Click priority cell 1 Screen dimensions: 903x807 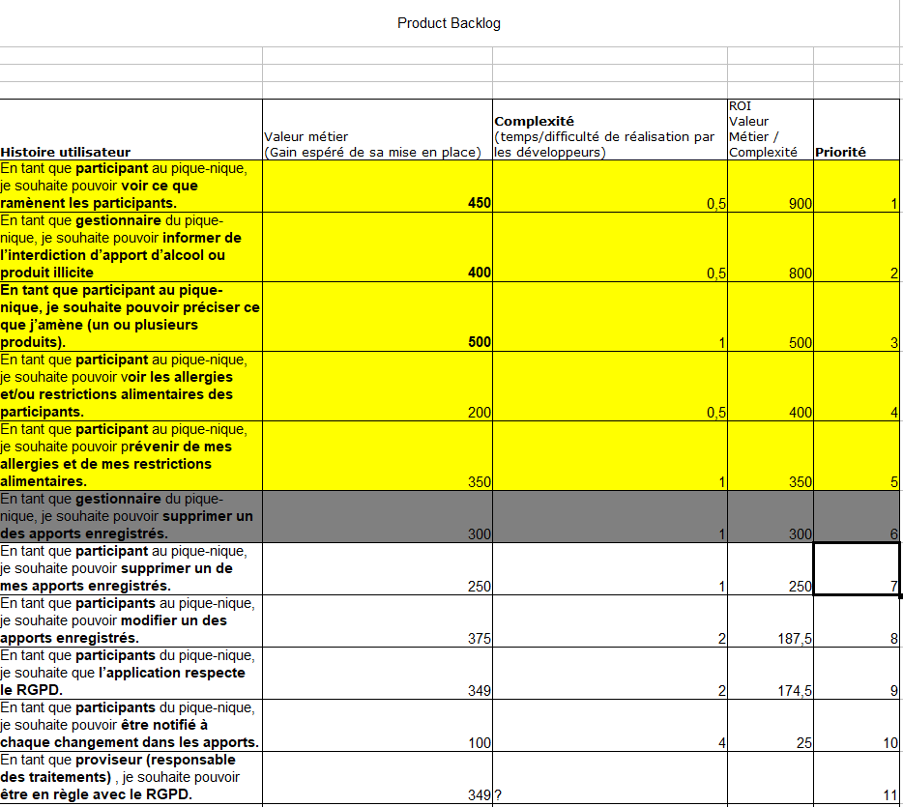coord(857,186)
